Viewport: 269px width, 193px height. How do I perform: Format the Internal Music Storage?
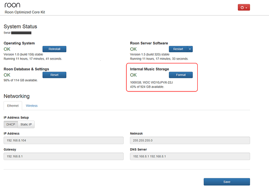coord(181,75)
